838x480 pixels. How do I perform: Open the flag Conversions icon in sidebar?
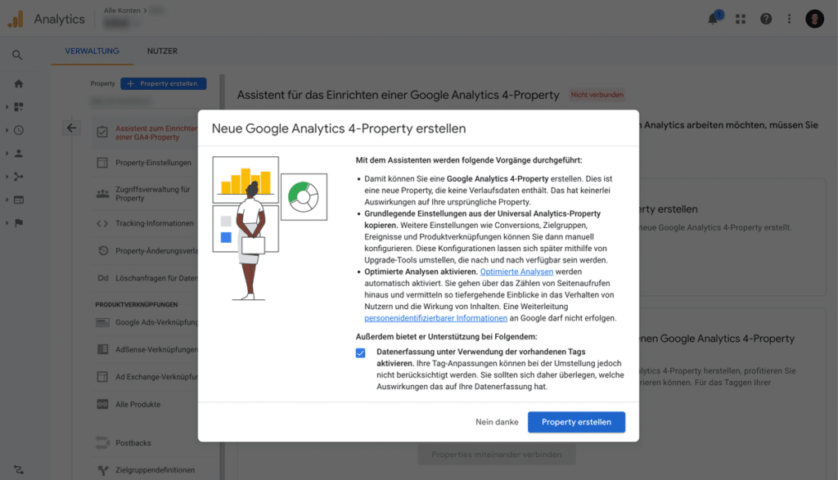[x=18, y=222]
